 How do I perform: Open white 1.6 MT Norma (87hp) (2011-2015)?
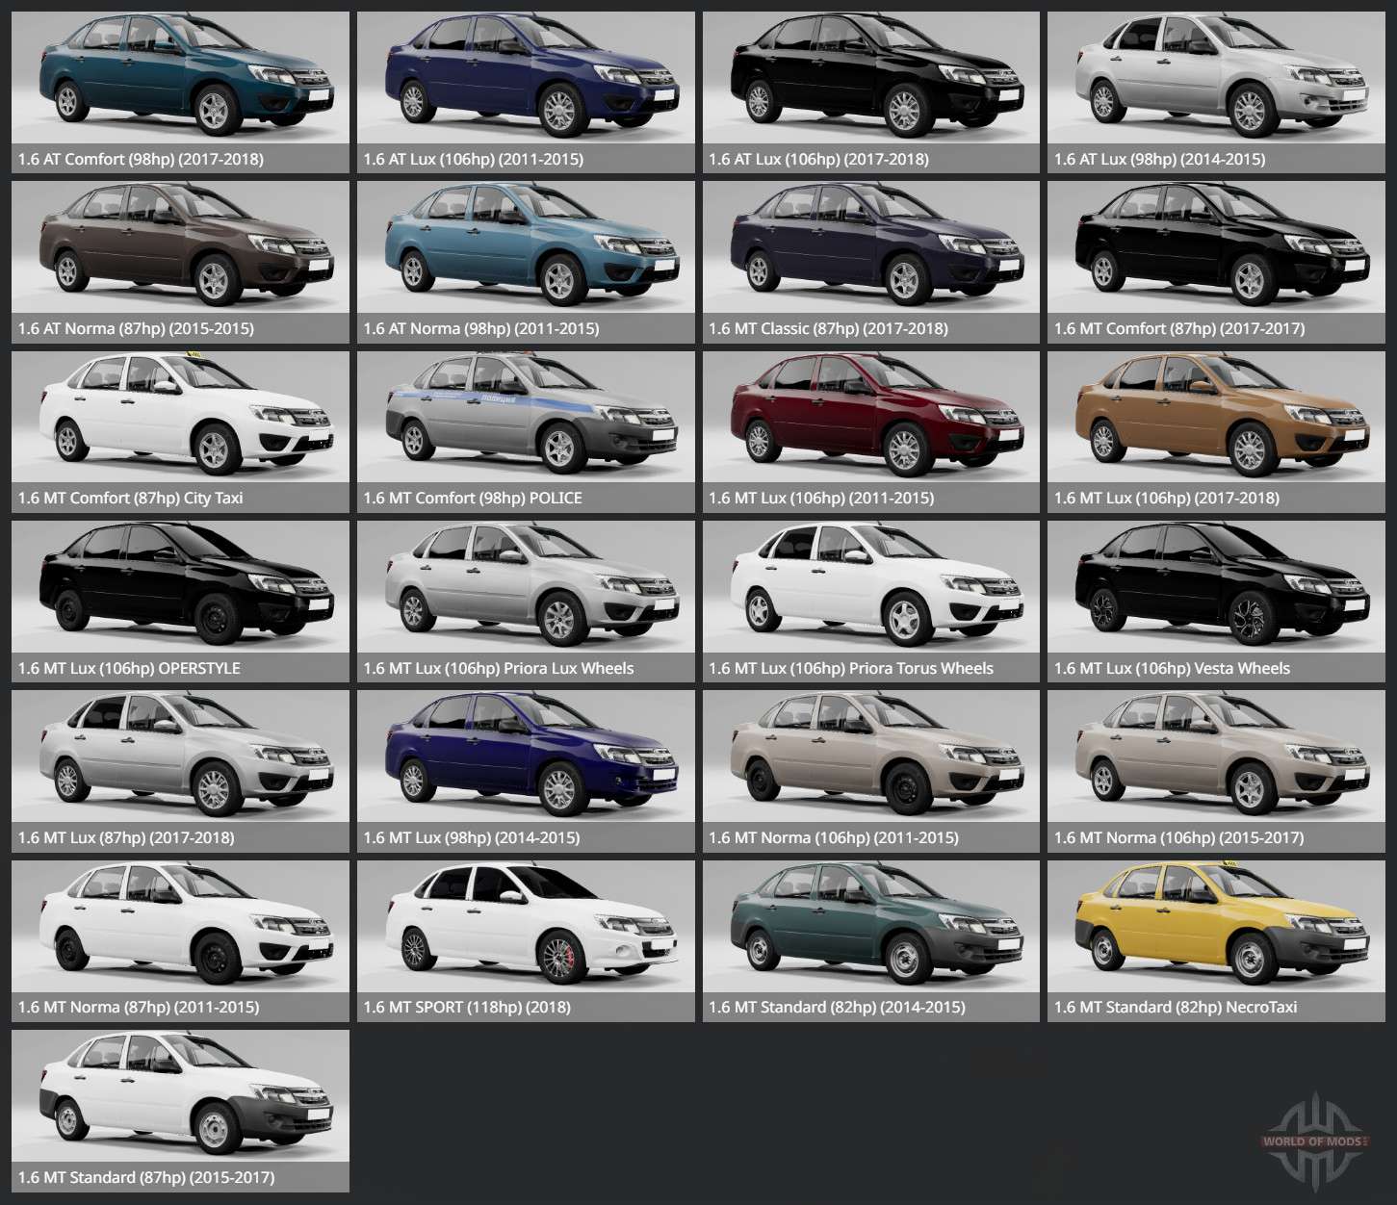(x=180, y=941)
